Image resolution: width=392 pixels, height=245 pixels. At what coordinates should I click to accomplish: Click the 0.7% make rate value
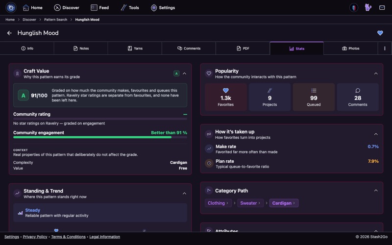click(x=373, y=147)
